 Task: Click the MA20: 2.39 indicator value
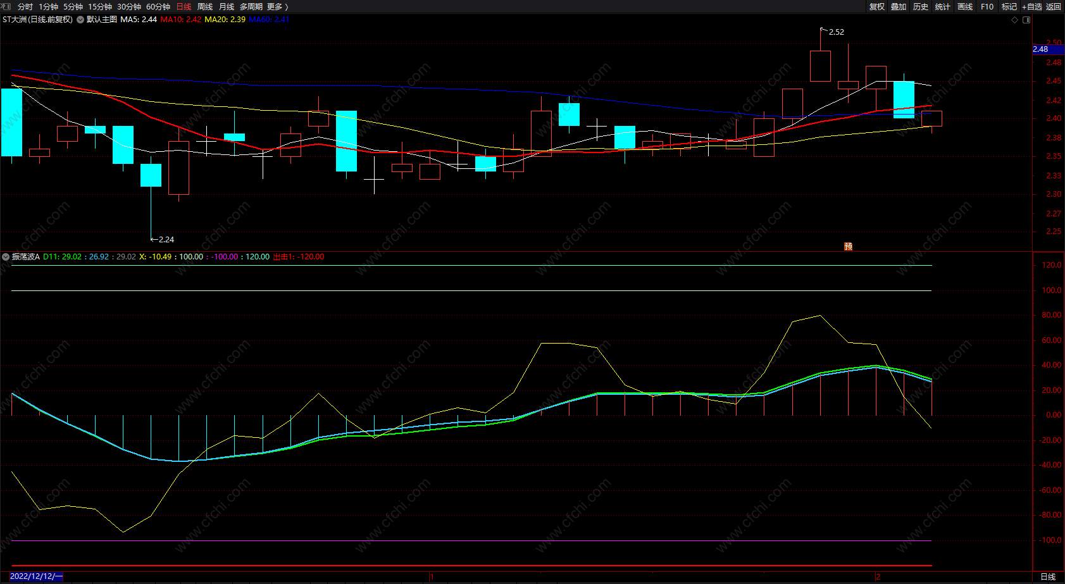(x=225, y=20)
